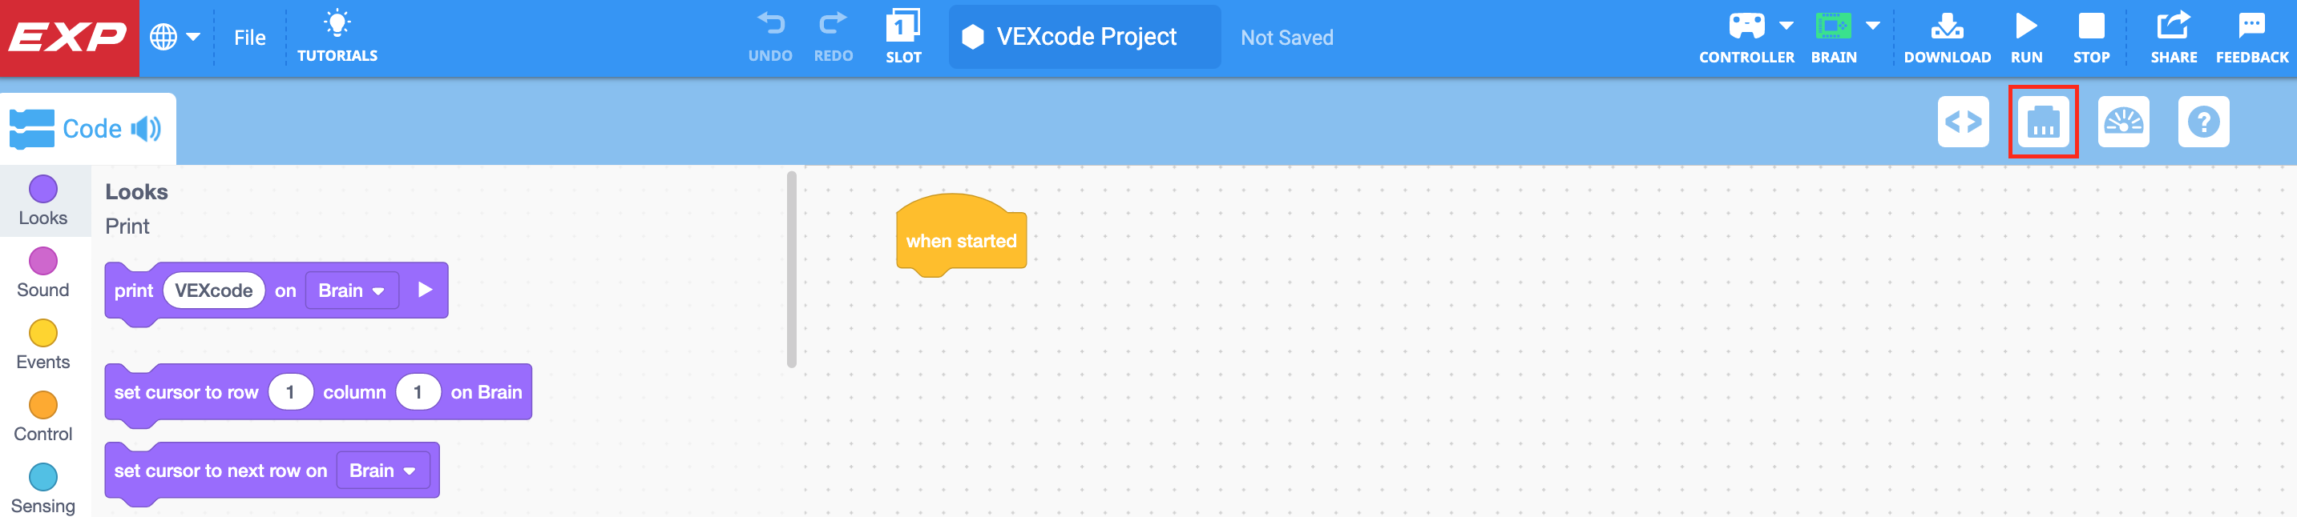Open the device dashboard gauge icon
The width and height of the screenshot is (2297, 517).
point(2125,122)
